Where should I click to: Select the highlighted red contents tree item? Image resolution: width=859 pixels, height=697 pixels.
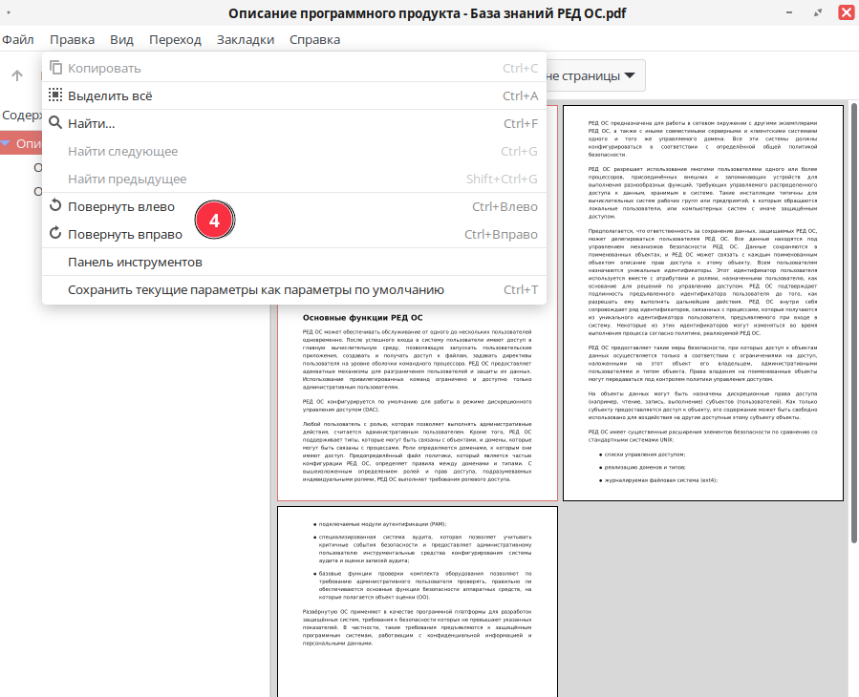tap(27, 144)
